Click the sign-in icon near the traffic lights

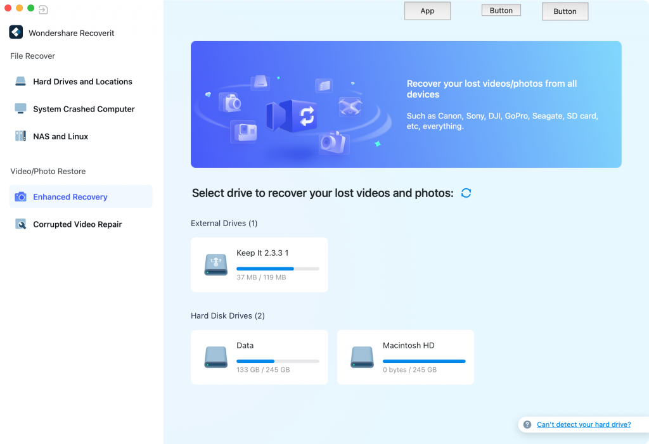point(43,10)
